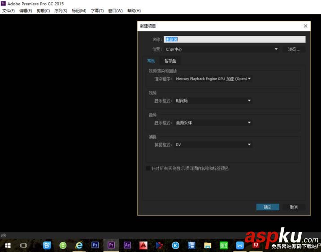Click the 确定 button
Viewport: 321px width, 252px height.
point(268,207)
